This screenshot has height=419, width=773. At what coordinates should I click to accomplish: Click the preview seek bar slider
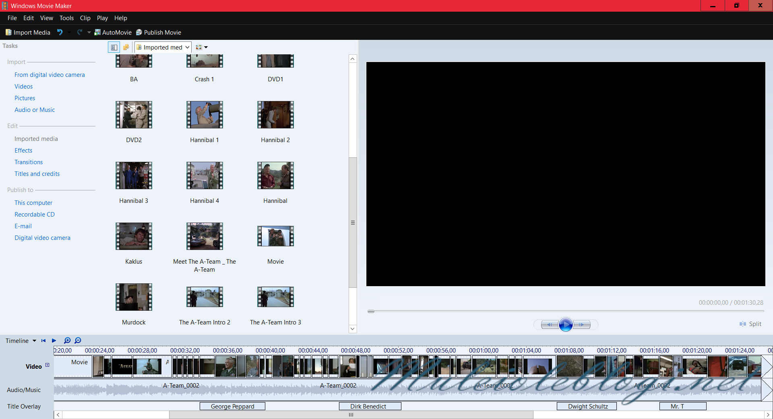tap(371, 311)
